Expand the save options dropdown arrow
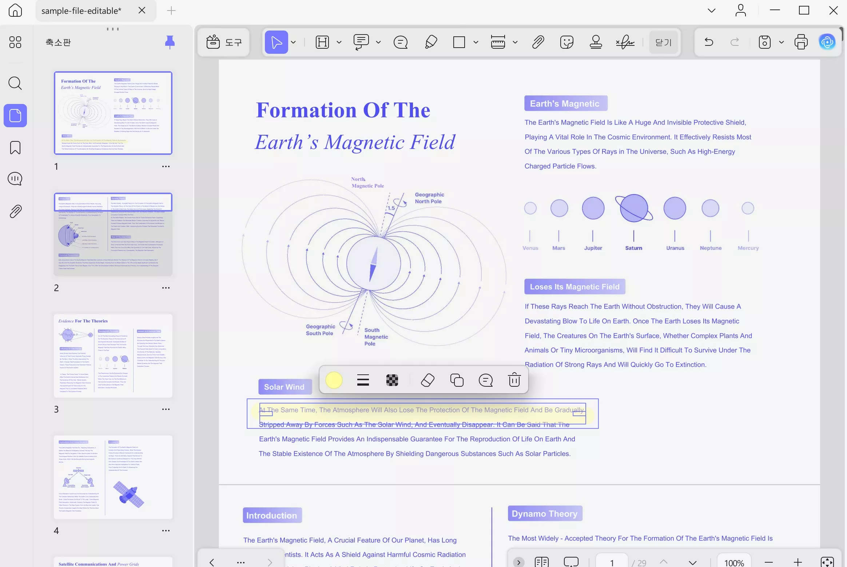The image size is (847, 567). coord(781,42)
